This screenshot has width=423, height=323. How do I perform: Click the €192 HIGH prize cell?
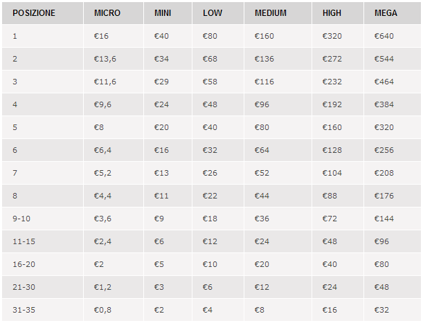[x=332, y=104]
